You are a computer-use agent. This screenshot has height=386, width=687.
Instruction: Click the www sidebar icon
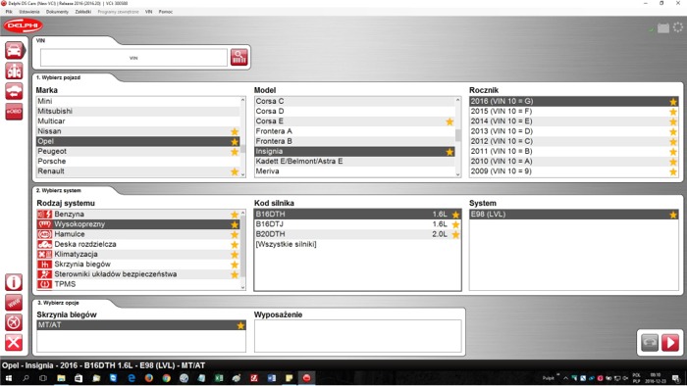point(14,303)
